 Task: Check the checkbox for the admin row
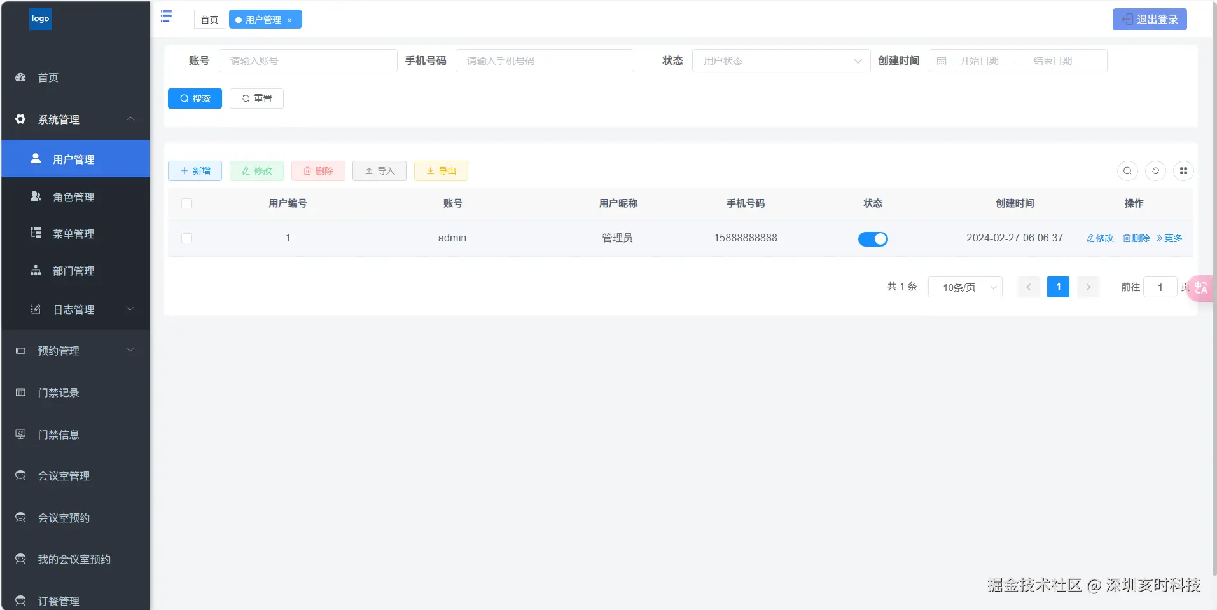(186, 238)
